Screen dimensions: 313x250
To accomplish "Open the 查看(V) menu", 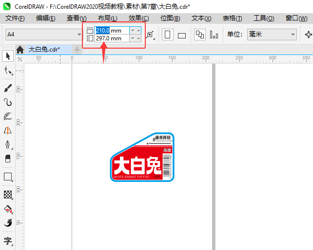I will [77, 18].
